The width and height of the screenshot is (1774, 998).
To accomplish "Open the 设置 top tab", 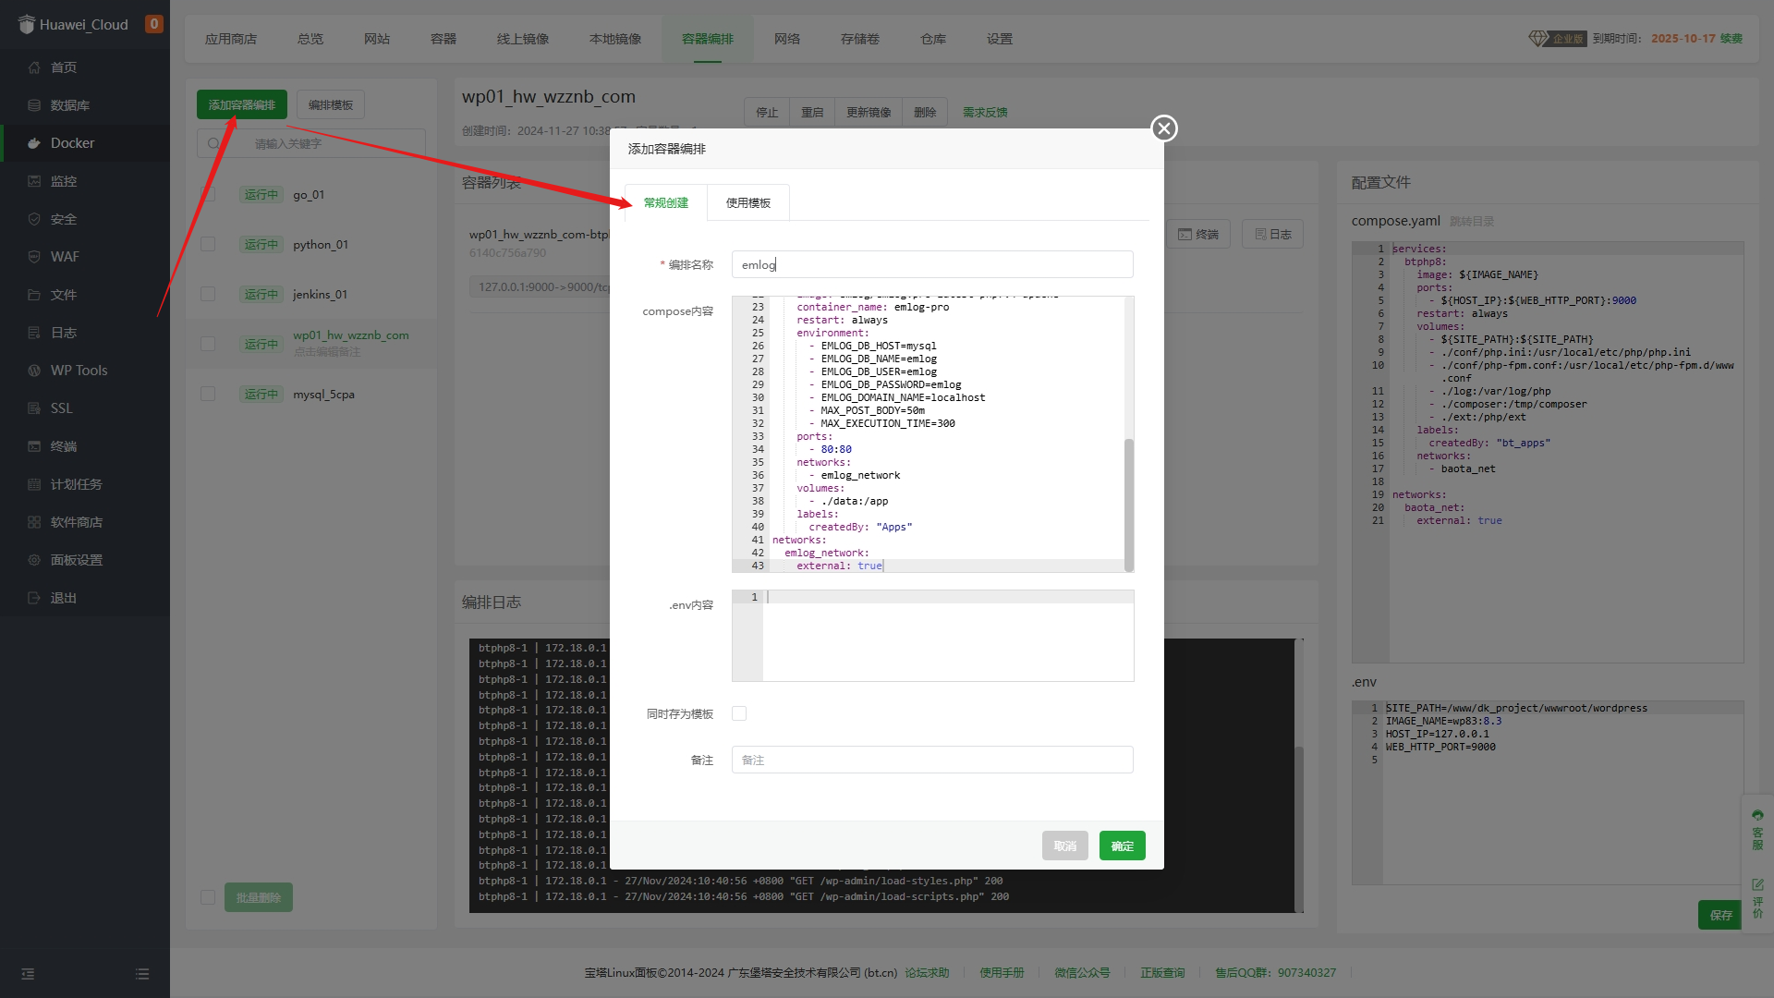I will coord(1000,39).
